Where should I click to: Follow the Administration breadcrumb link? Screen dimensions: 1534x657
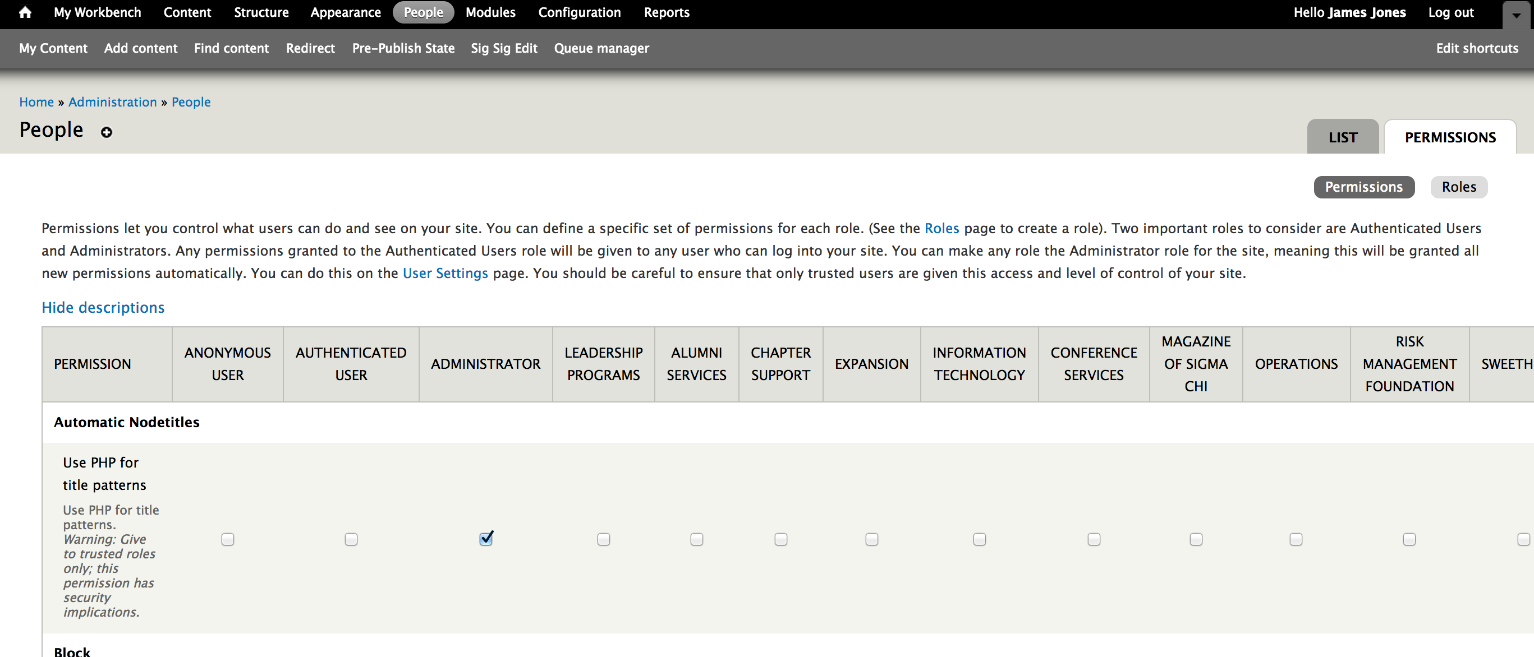[x=113, y=102]
